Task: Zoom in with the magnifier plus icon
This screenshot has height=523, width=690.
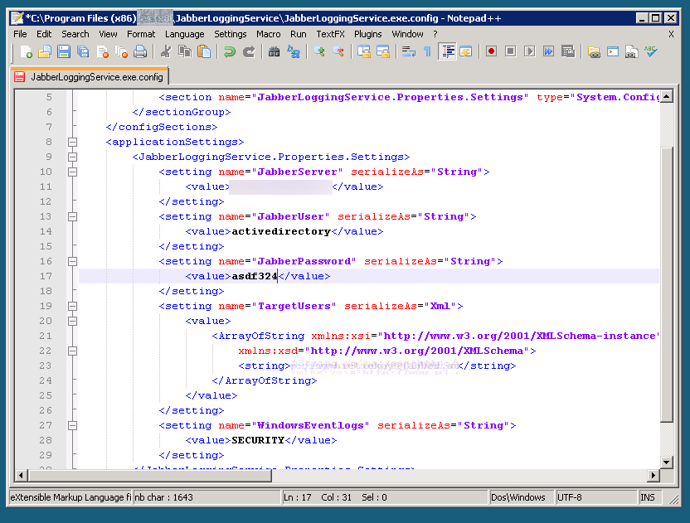Action: [319, 52]
